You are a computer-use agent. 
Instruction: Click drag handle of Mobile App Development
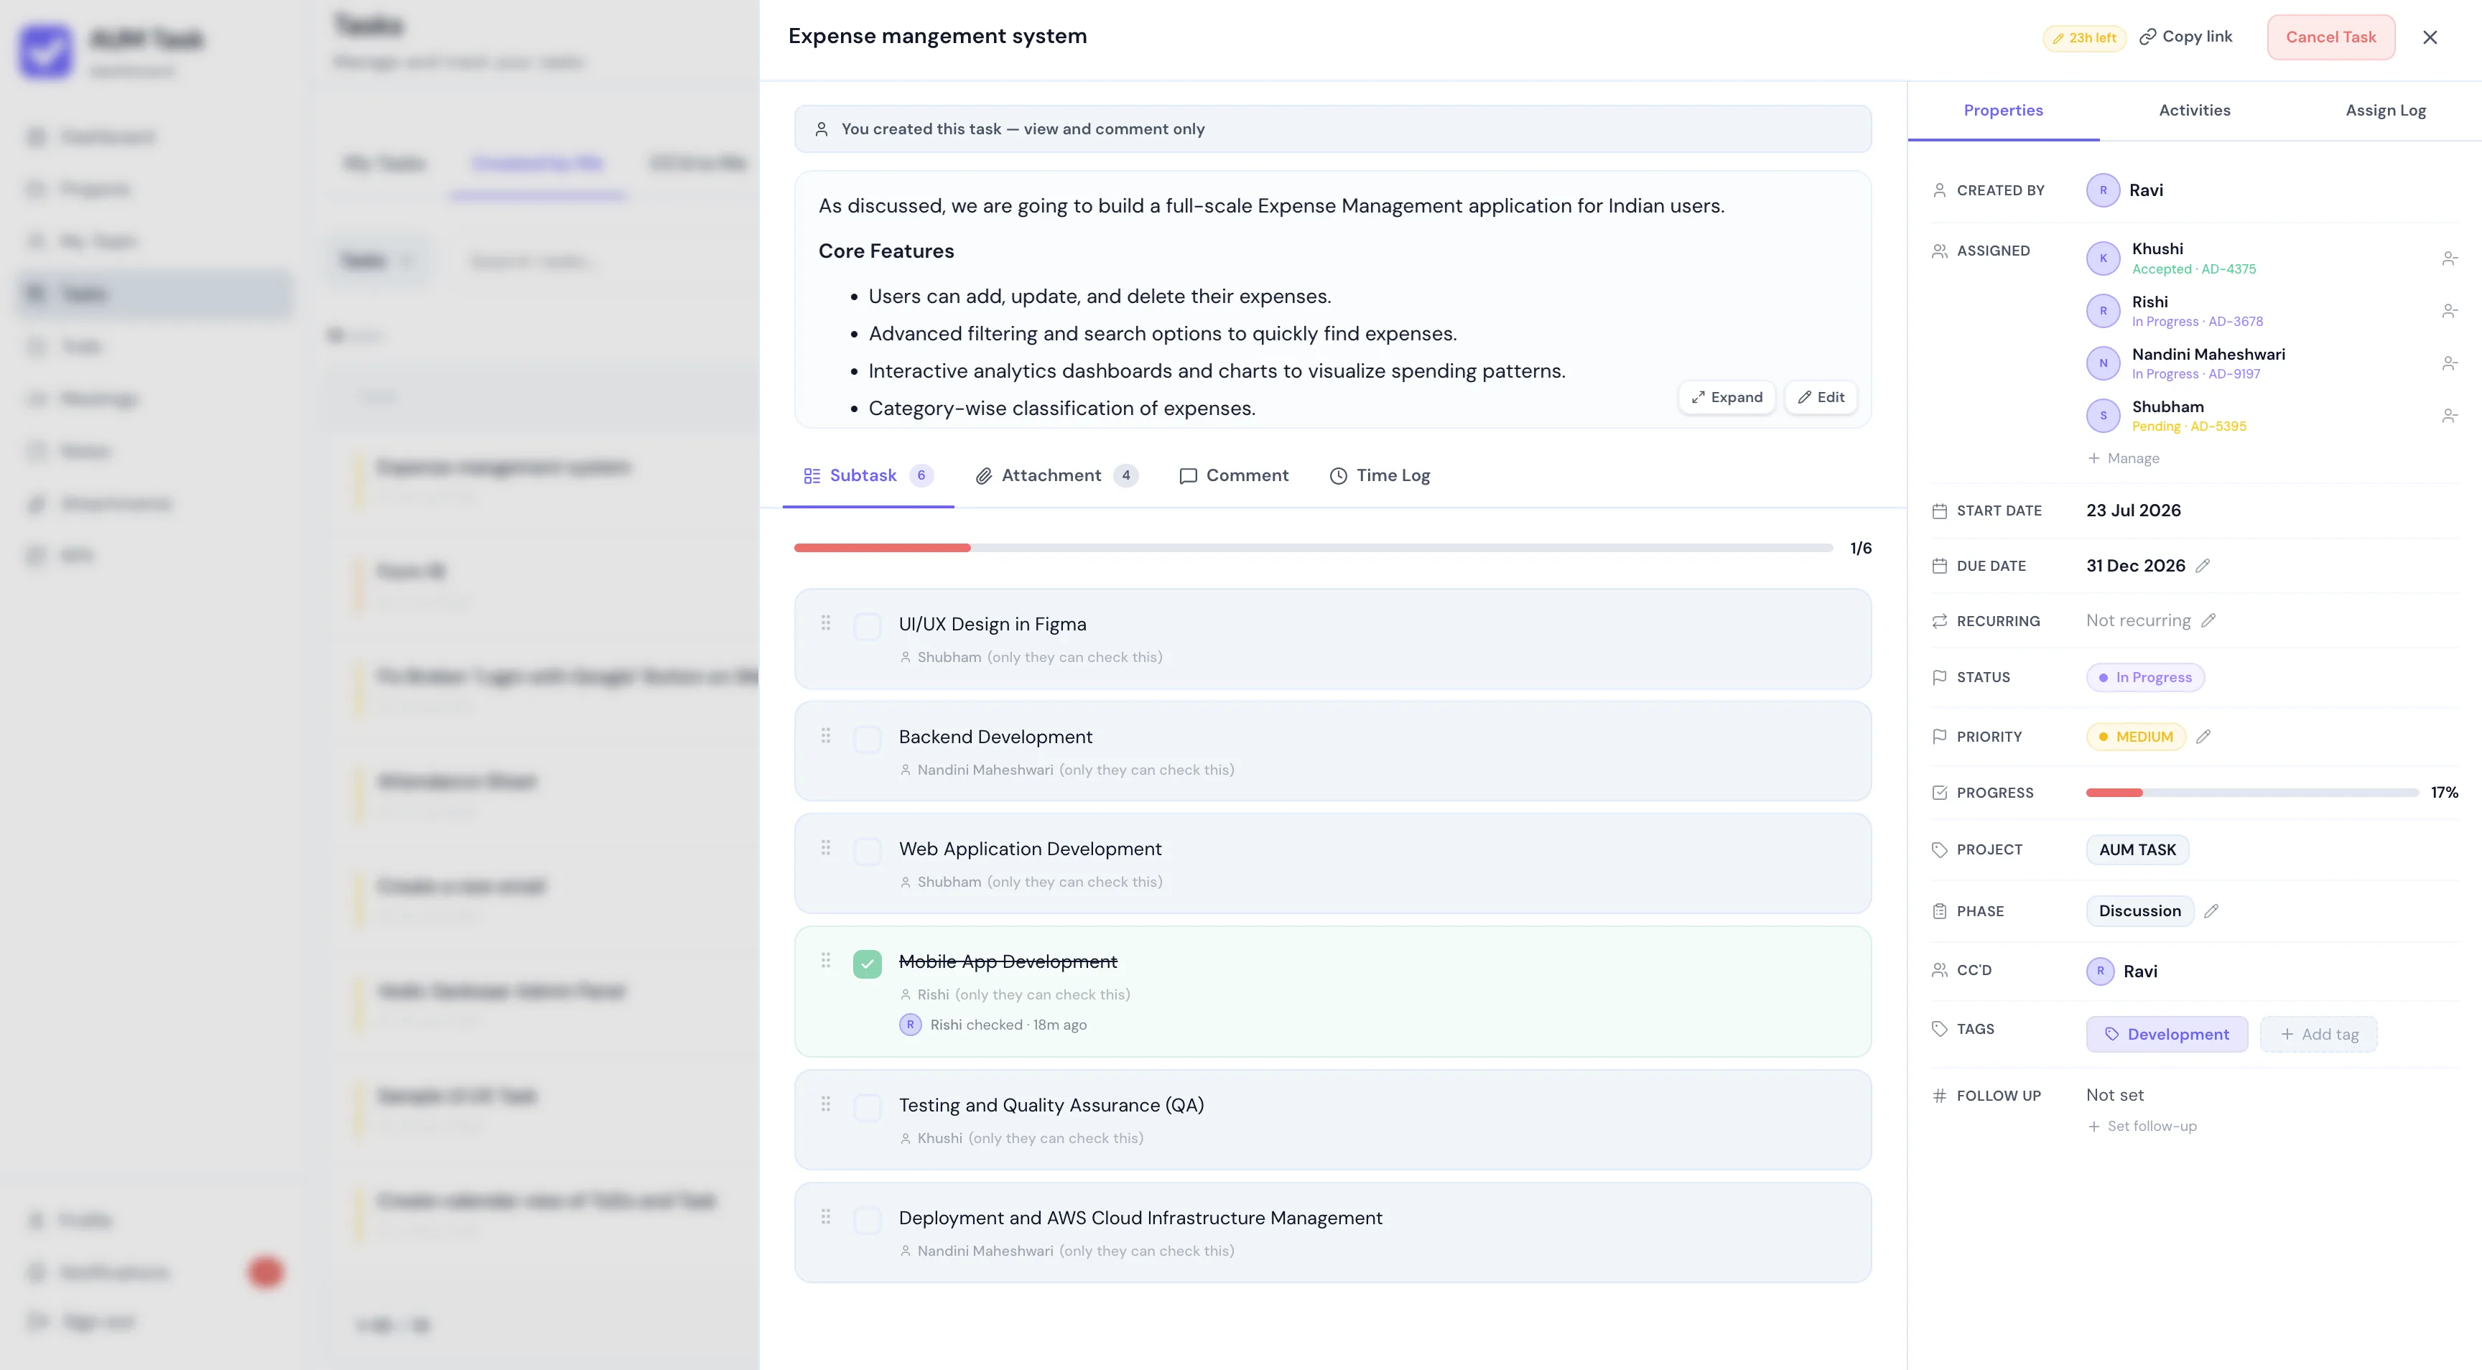826,959
